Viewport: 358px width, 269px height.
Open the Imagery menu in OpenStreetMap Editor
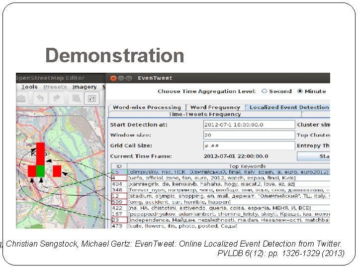pyautogui.click(x=85, y=87)
